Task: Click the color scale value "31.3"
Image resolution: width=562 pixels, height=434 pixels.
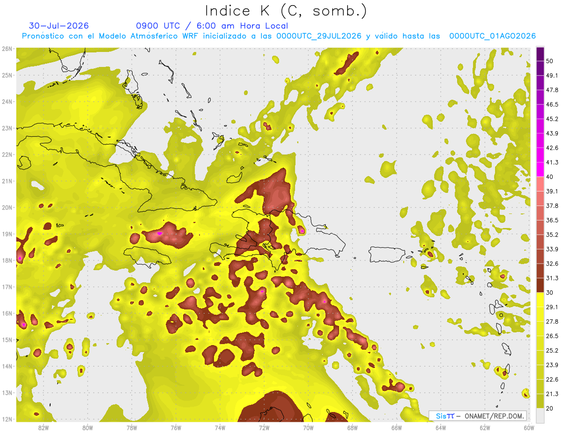Action: point(552,278)
